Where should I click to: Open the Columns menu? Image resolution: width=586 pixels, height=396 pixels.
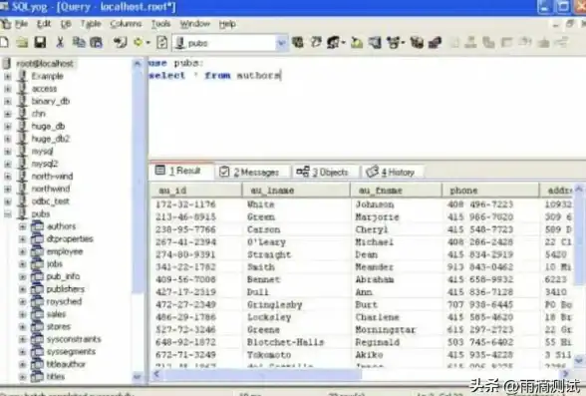pyautogui.click(x=126, y=24)
